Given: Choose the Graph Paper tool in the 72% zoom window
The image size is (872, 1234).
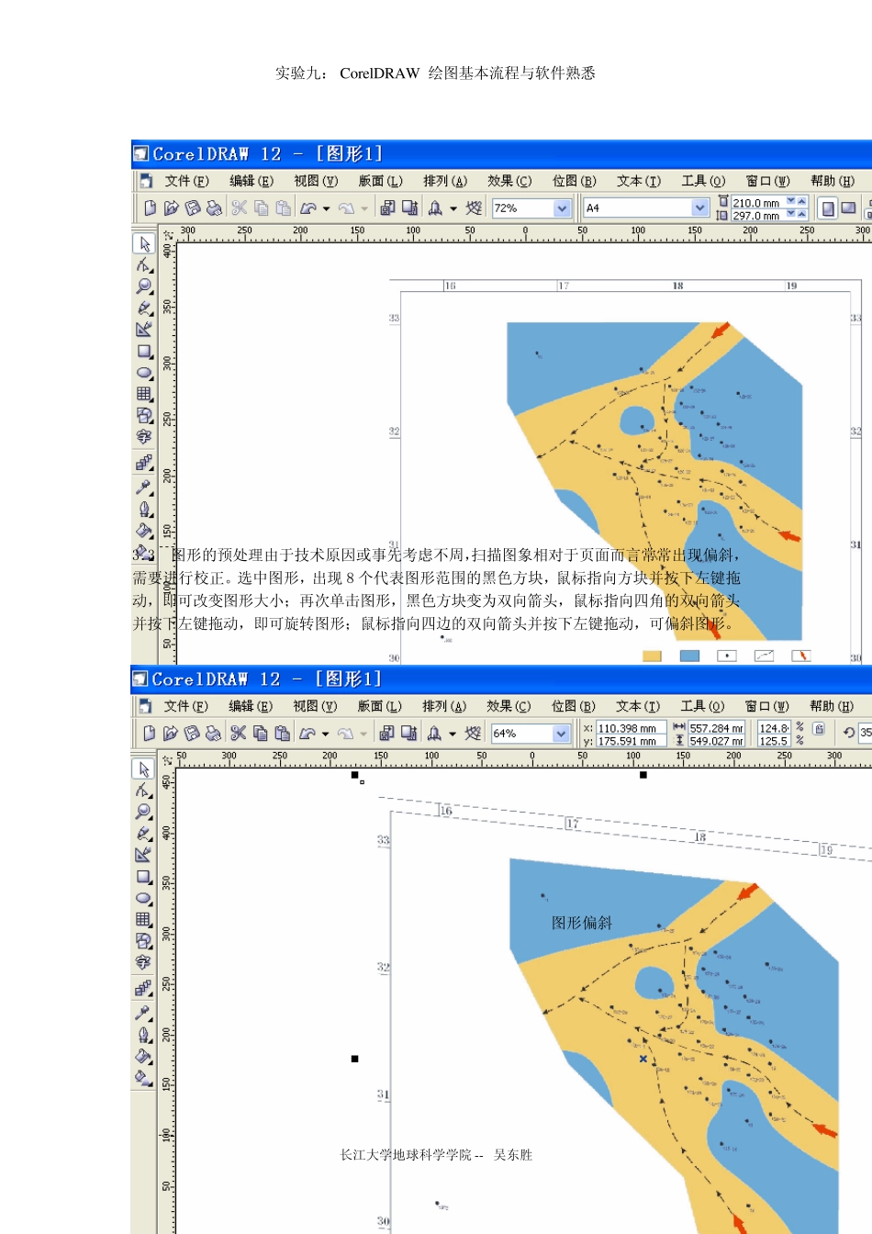Looking at the screenshot, I should point(144,394).
